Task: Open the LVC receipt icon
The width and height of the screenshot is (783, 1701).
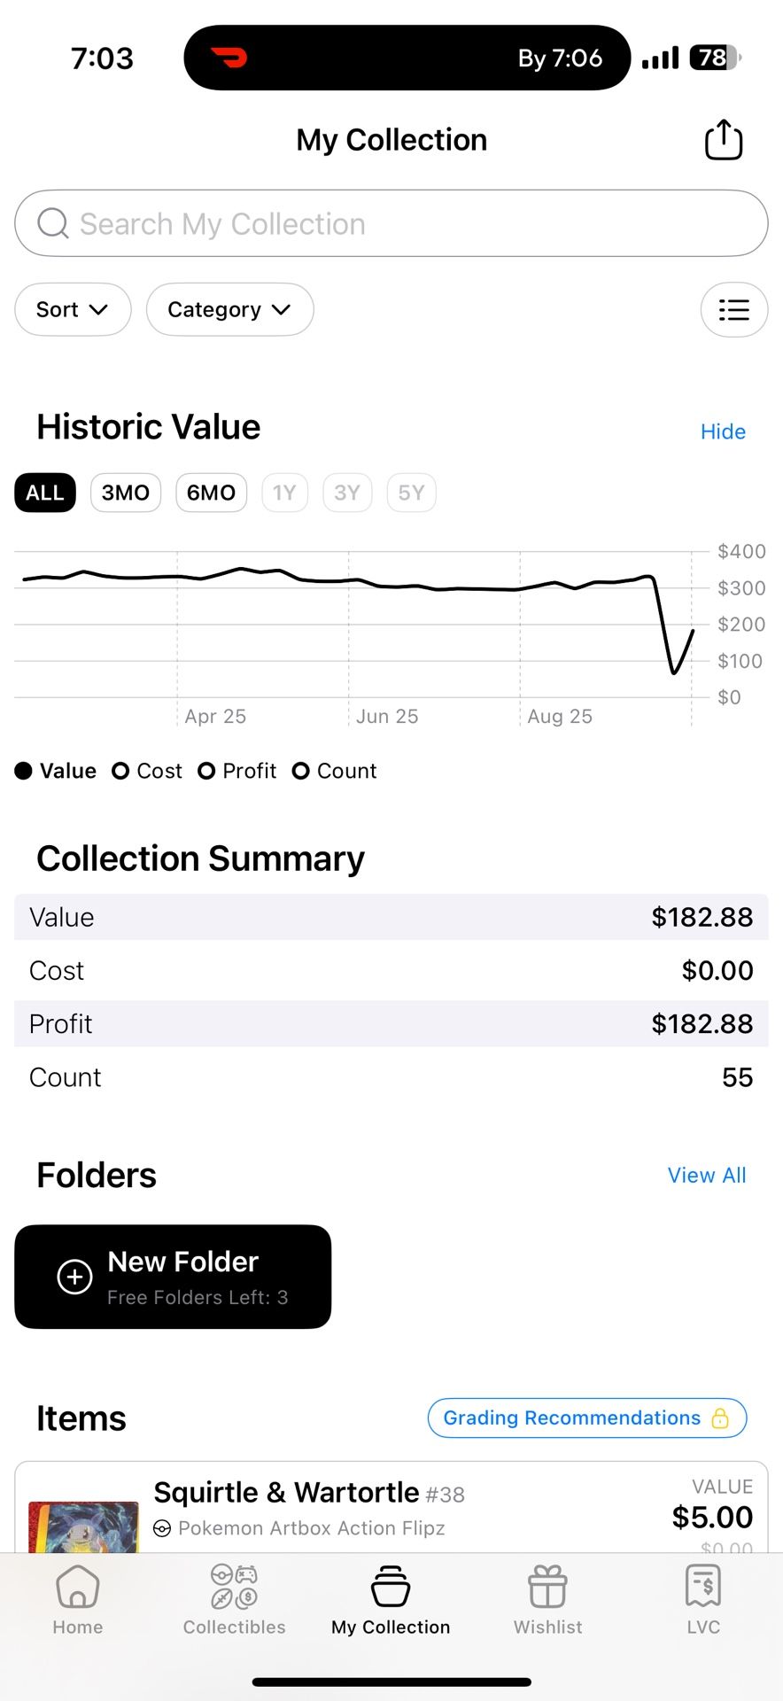Action: coord(703,1587)
